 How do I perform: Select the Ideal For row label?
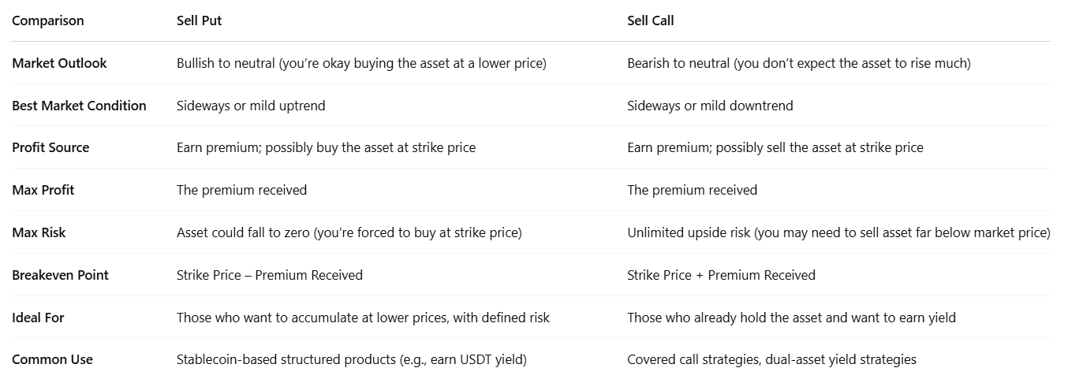coord(38,318)
